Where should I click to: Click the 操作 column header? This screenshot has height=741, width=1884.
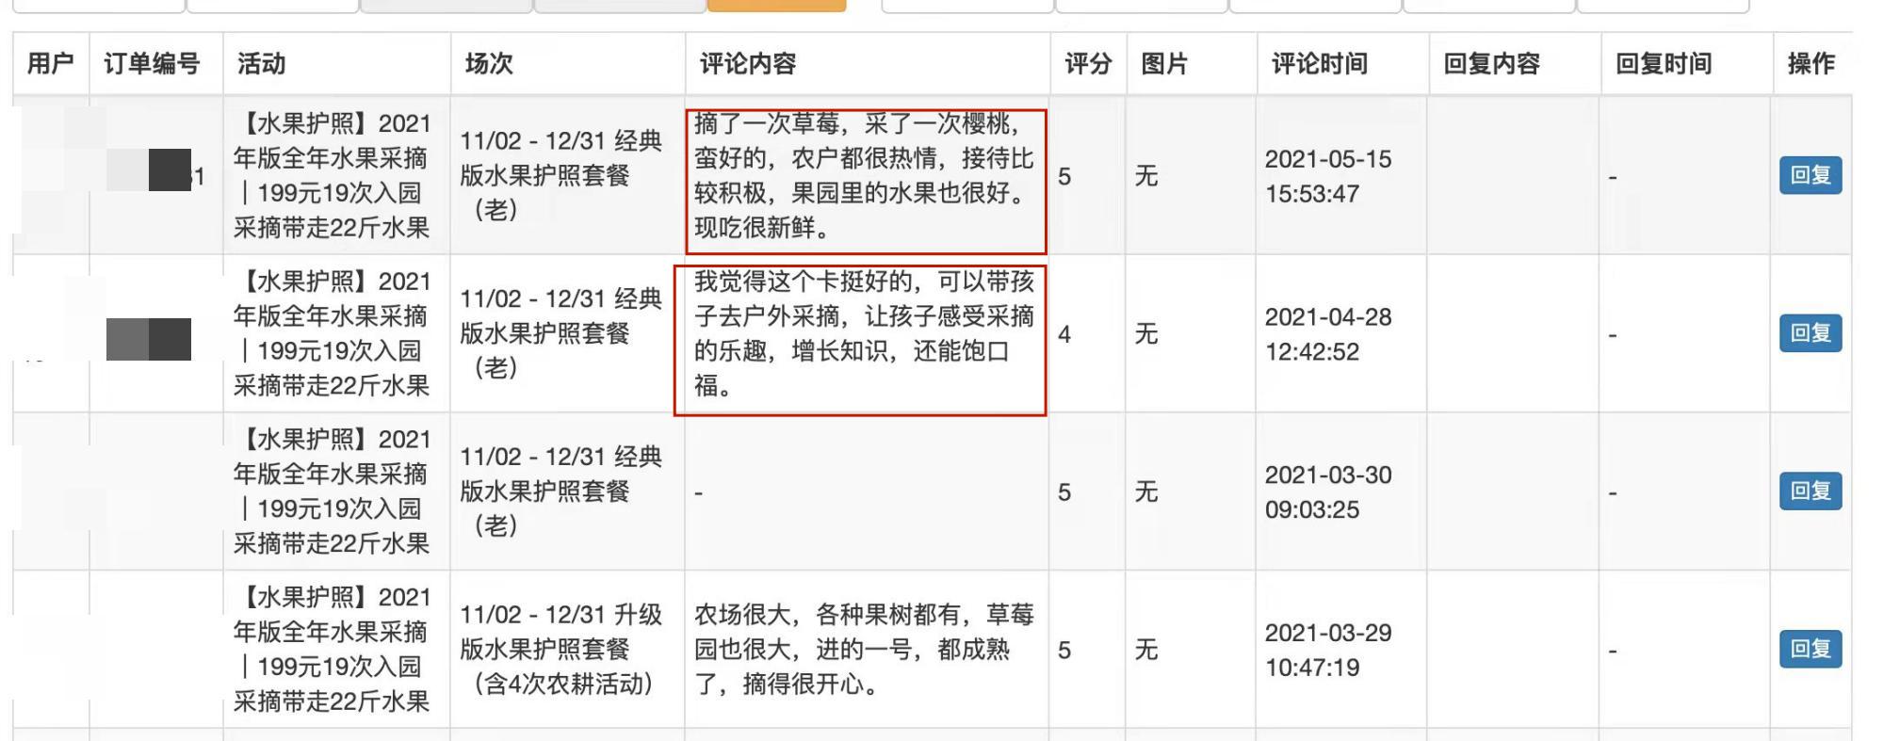(x=1811, y=64)
